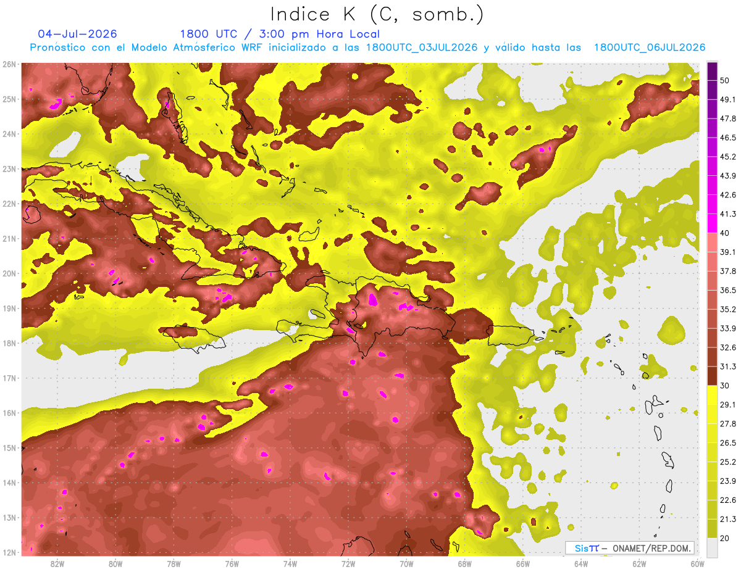This screenshot has width=741, height=572.
Task: Click the "23N" latitude label
Action: pos(9,168)
